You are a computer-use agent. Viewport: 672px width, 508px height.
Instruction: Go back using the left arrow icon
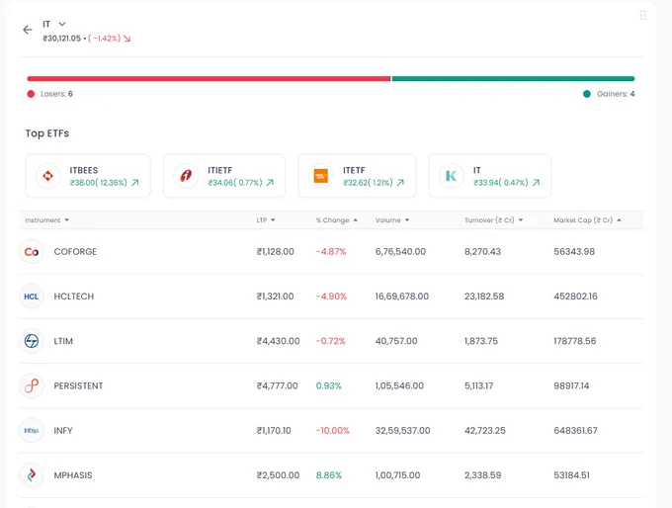pyautogui.click(x=28, y=30)
